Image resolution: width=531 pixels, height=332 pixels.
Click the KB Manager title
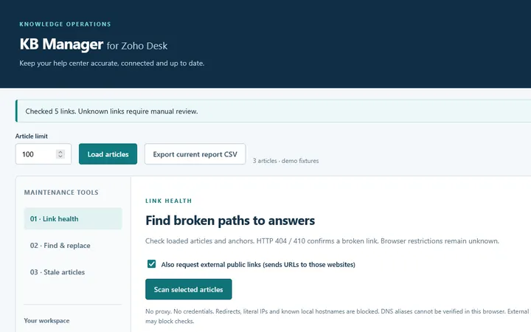[61, 44]
